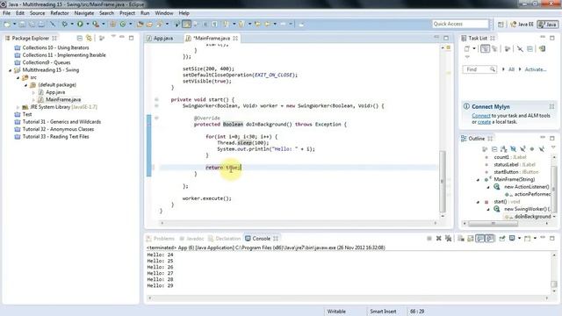
Task: Open the Refactor menu
Action: (x=59, y=13)
